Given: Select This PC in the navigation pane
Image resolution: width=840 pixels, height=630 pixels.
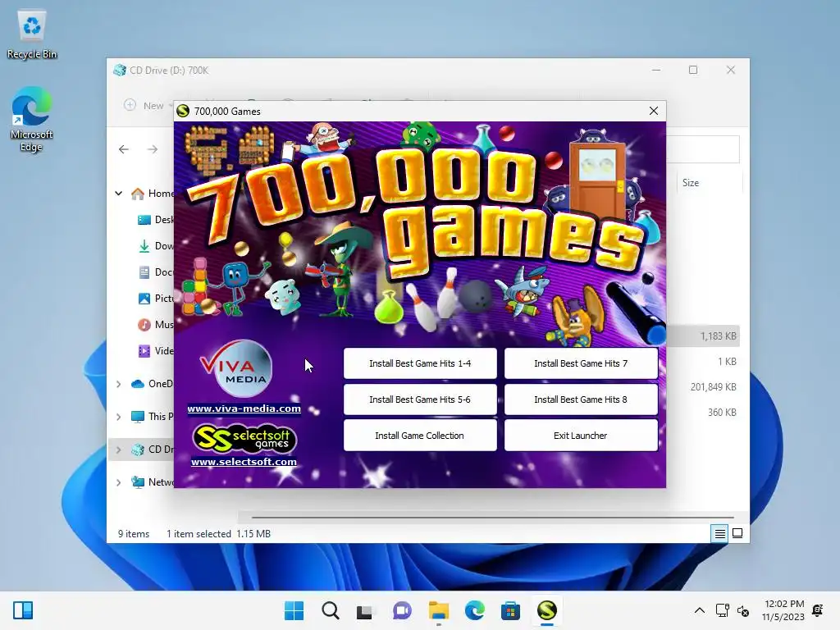Looking at the screenshot, I should [x=152, y=416].
